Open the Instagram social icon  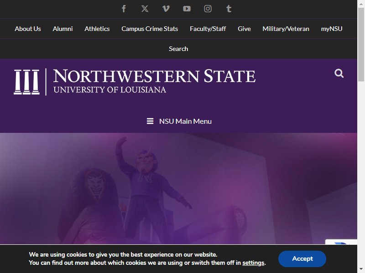[x=208, y=9]
